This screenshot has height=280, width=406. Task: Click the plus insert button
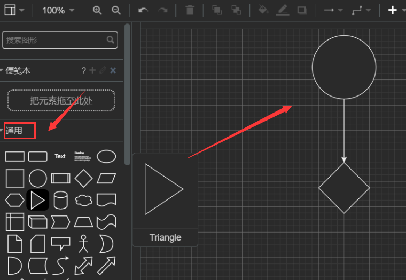pyautogui.click(x=393, y=10)
